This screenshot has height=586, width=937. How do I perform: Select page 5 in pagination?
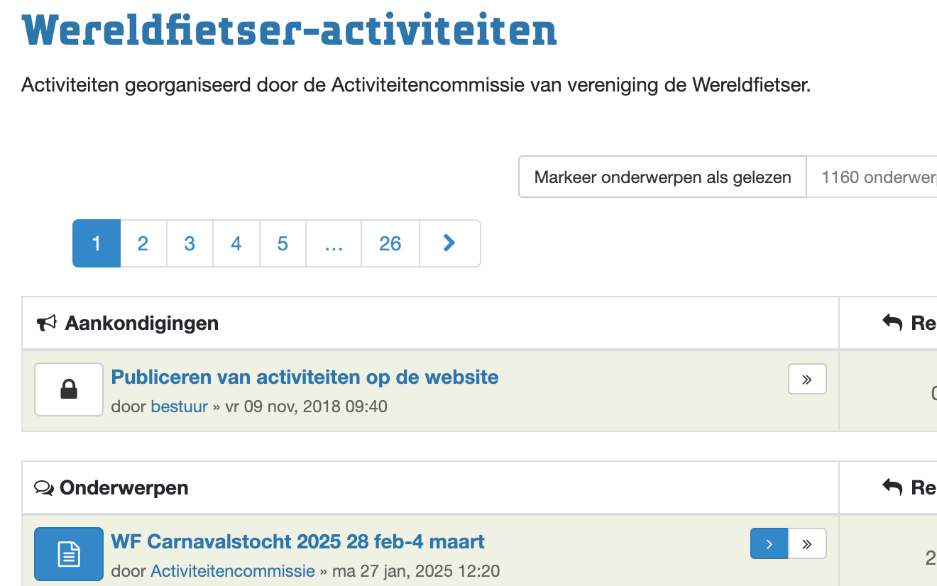(283, 243)
